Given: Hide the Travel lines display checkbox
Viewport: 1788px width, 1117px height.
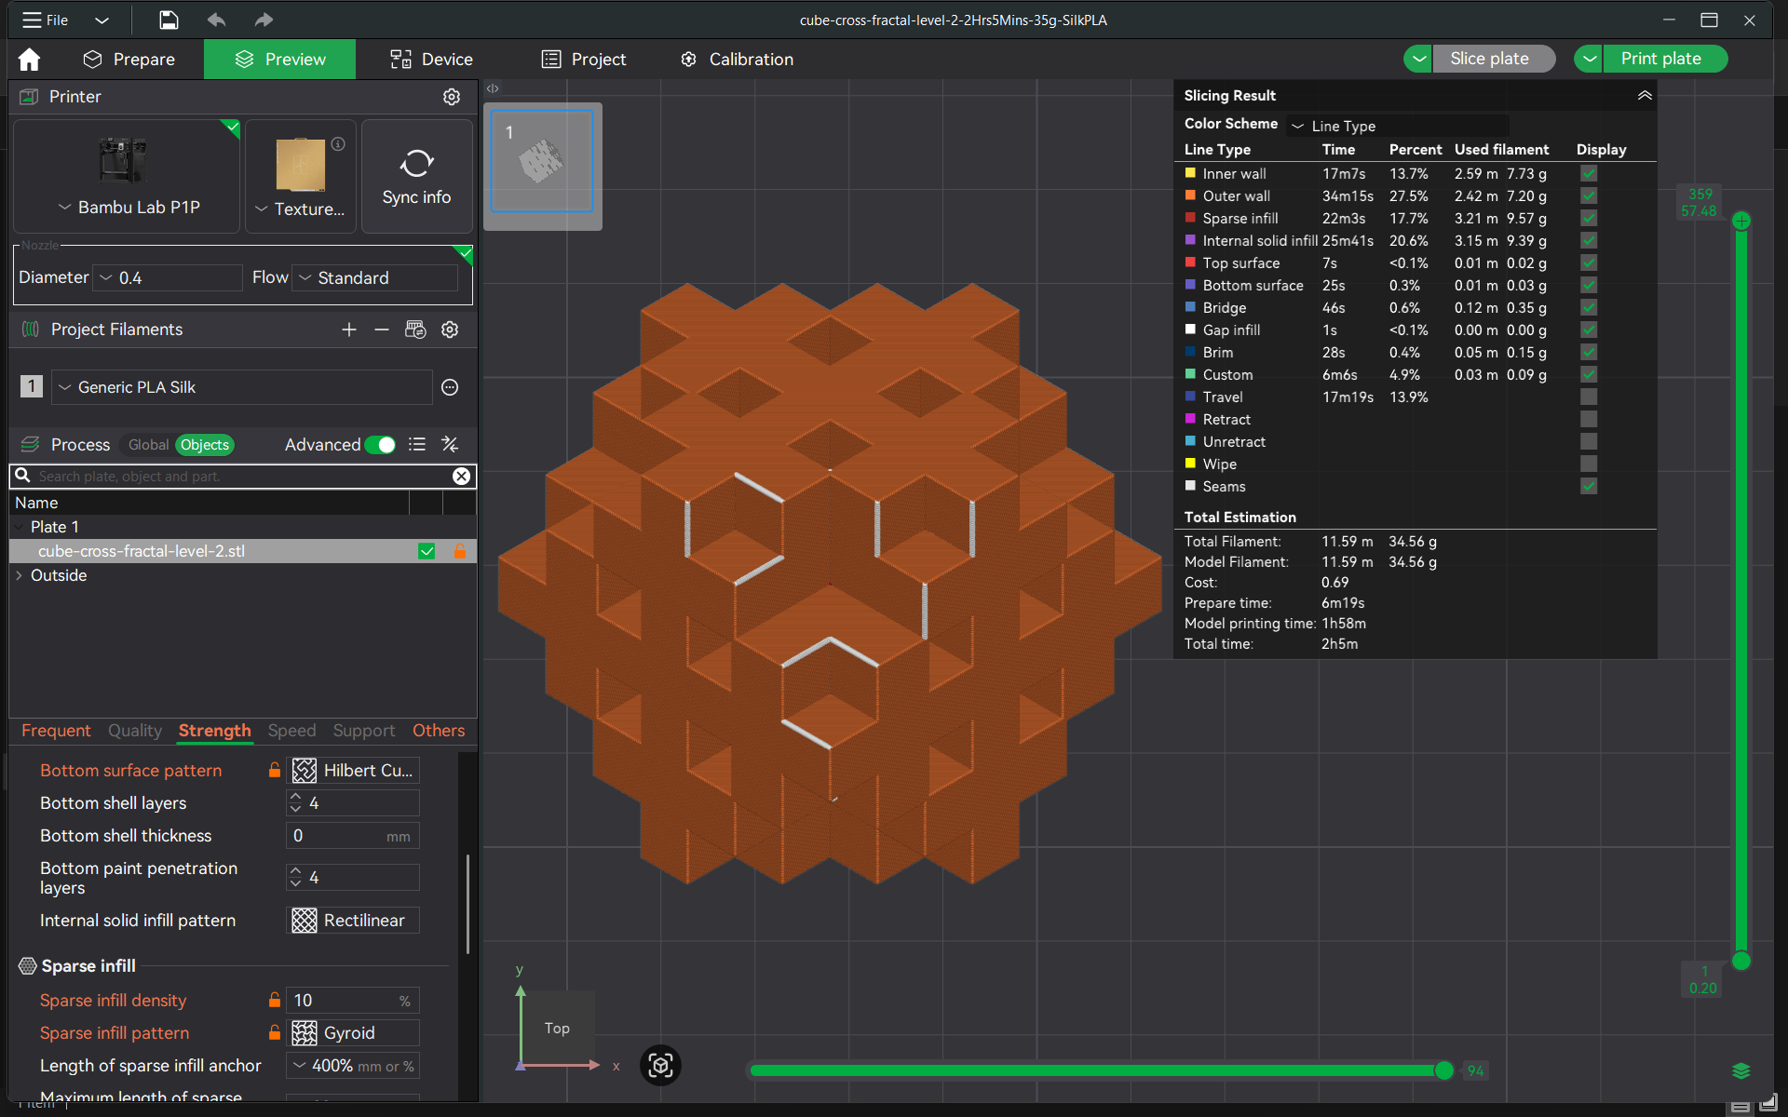Looking at the screenshot, I should [x=1588, y=397].
